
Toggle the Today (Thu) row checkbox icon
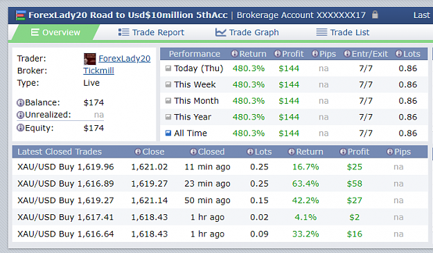[168, 68]
